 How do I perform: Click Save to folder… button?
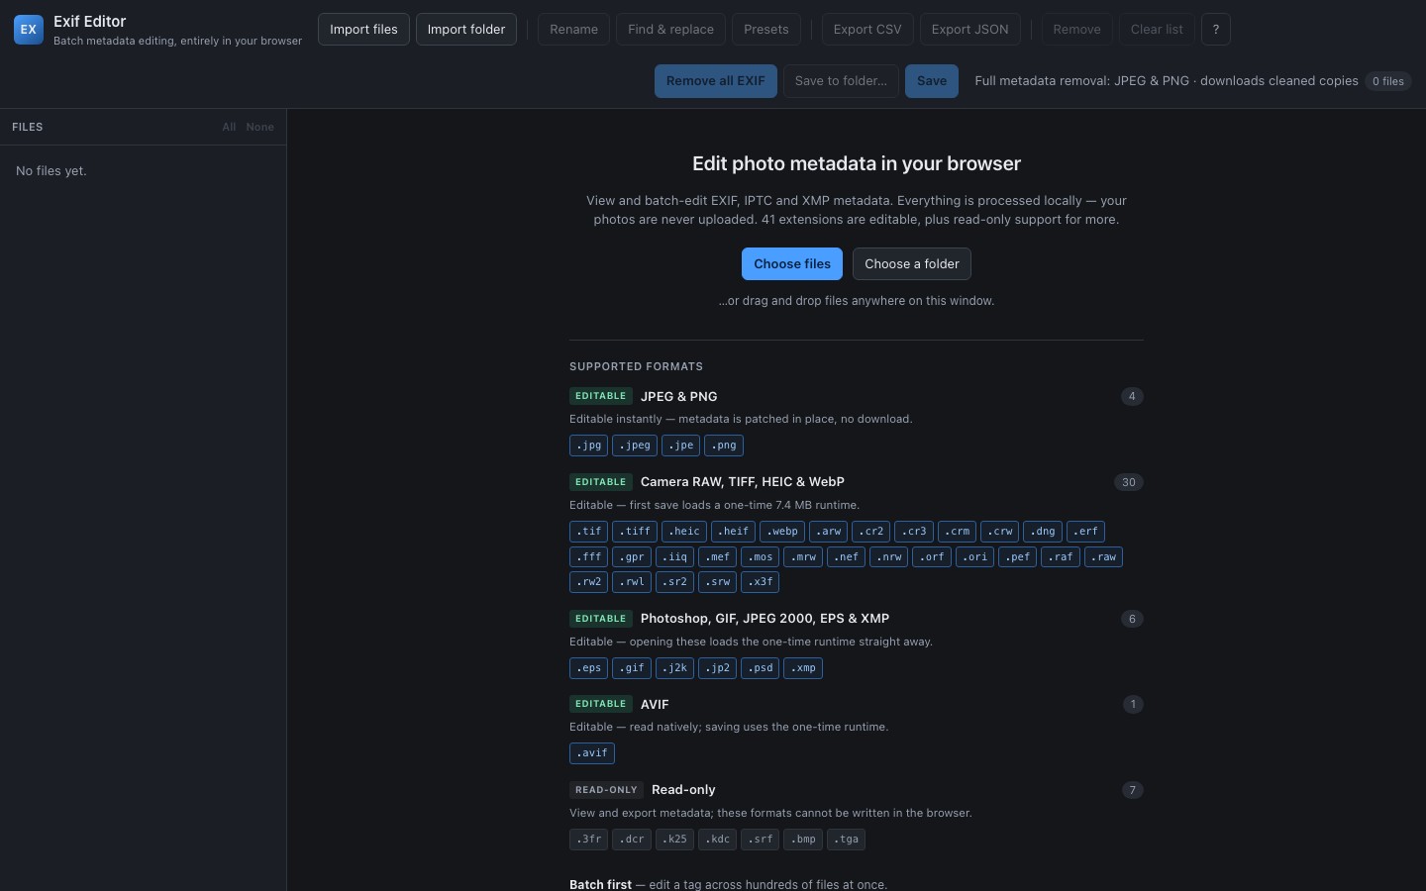842,81
